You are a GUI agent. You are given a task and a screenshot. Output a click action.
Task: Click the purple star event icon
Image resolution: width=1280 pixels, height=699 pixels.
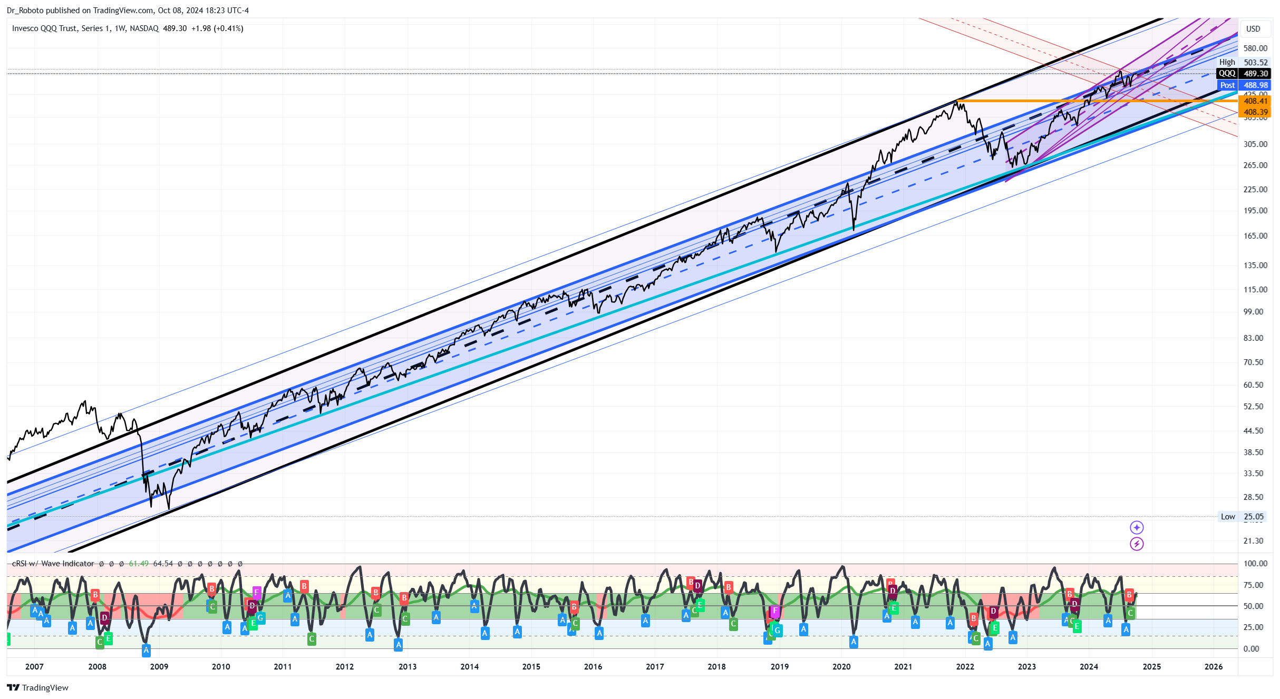coord(1137,527)
